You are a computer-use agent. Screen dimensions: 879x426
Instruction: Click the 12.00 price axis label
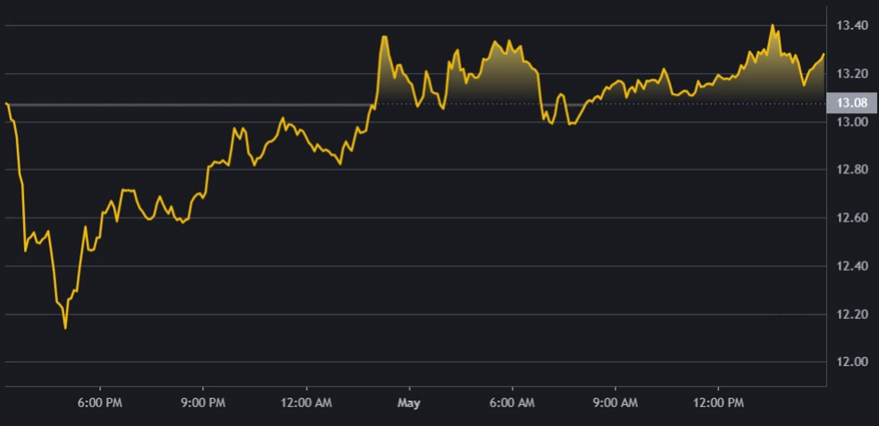click(851, 362)
